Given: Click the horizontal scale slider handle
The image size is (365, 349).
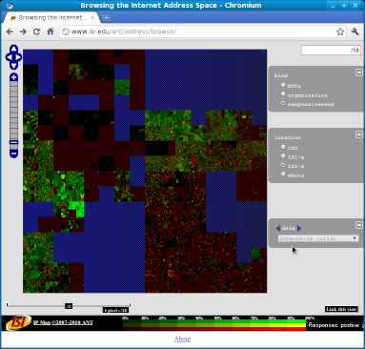Looking at the screenshot, I should tap(69, 306).
